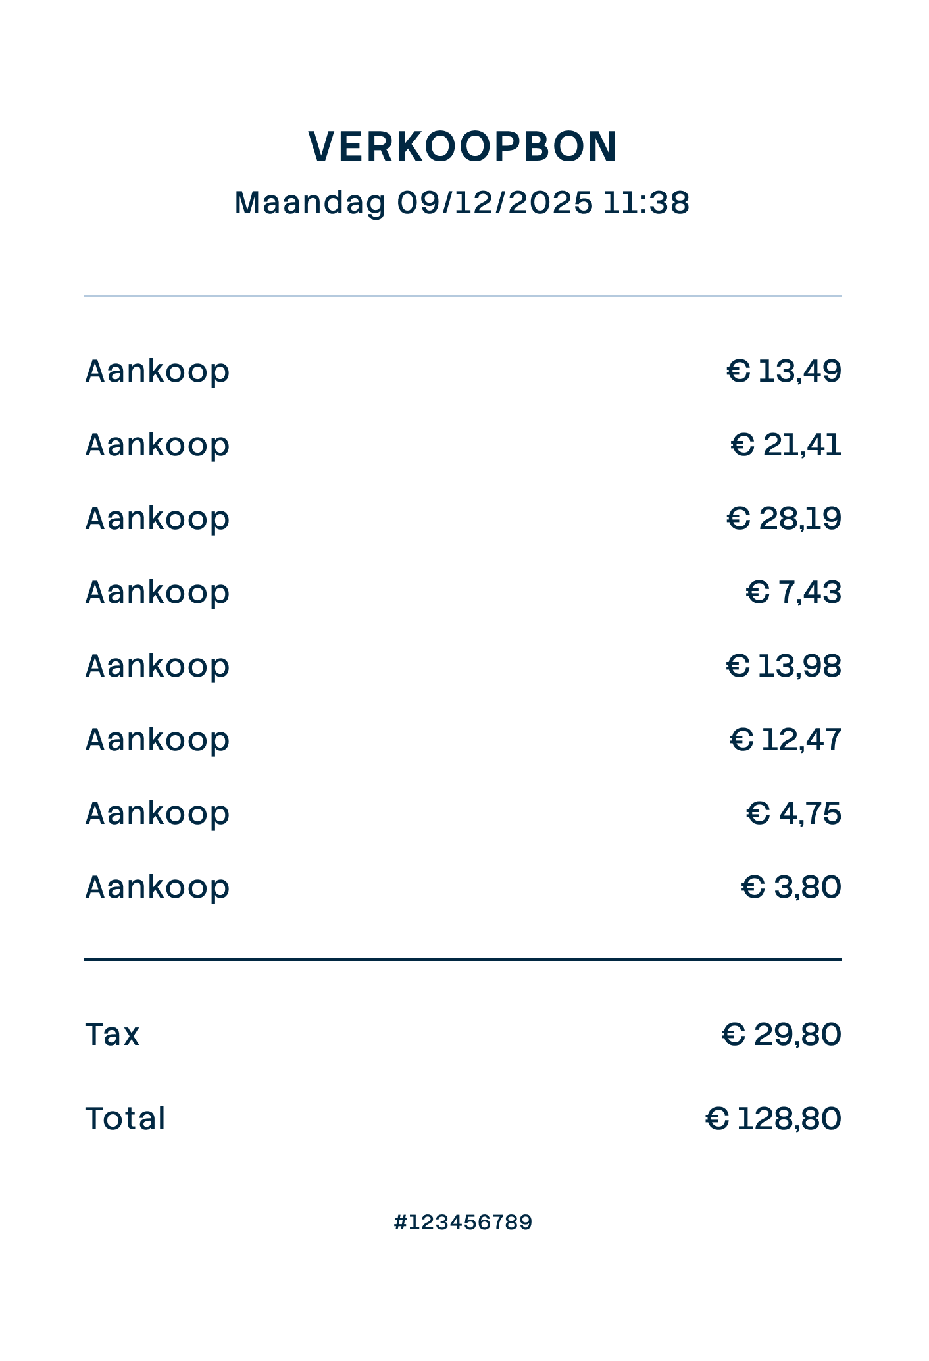Click the € 13,98 price
This screenshot has width=929, height=1361.
pos(784,666)
